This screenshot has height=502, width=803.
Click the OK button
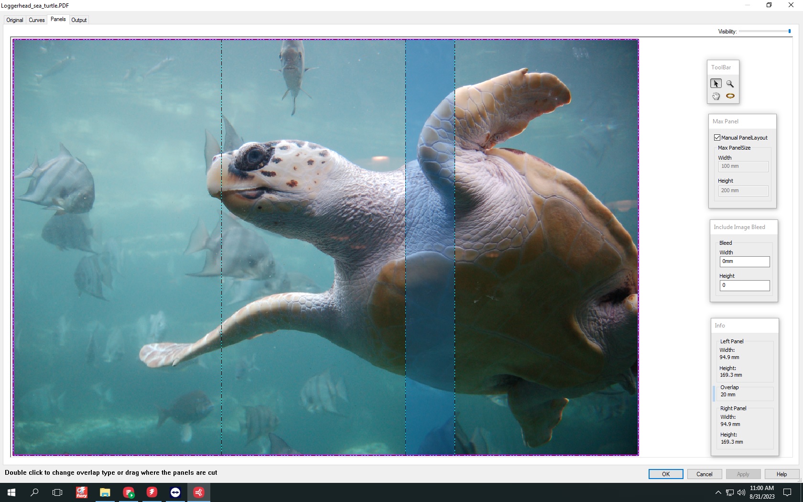666,474
